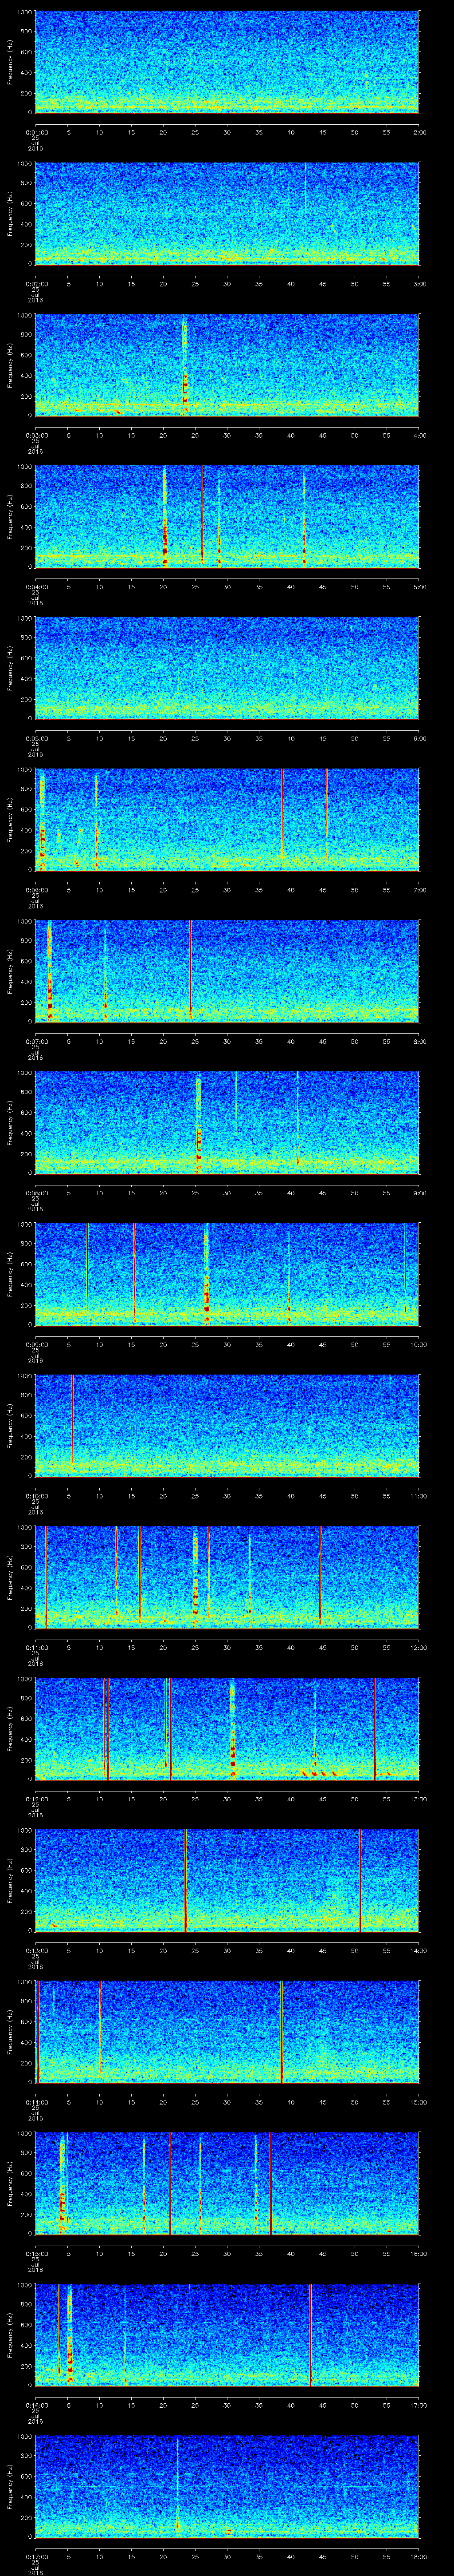
Task: Click the spectrogram panel starting at 0:08:00
Action: [x=227, y=1123]
